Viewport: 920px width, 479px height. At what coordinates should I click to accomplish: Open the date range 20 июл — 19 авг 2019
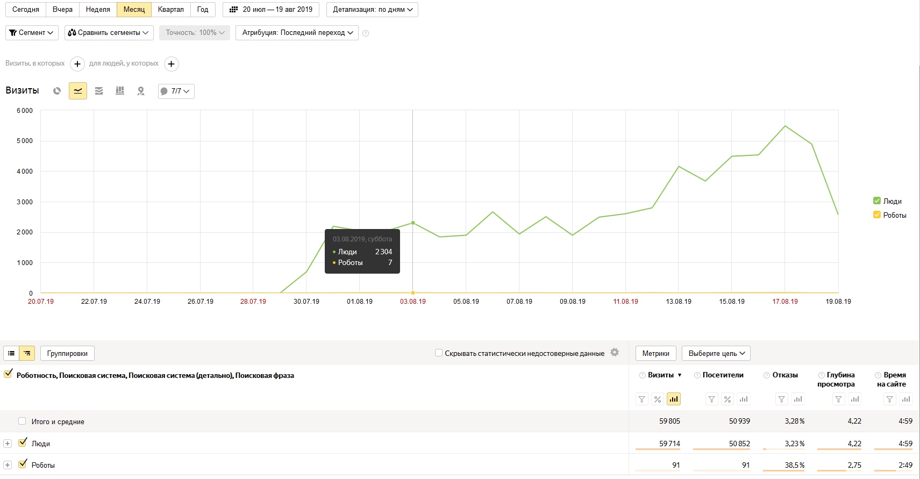coord(271,10)
